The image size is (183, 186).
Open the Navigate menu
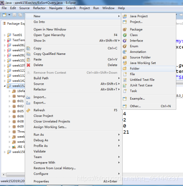pyautogui.click(x=56, y=8)
